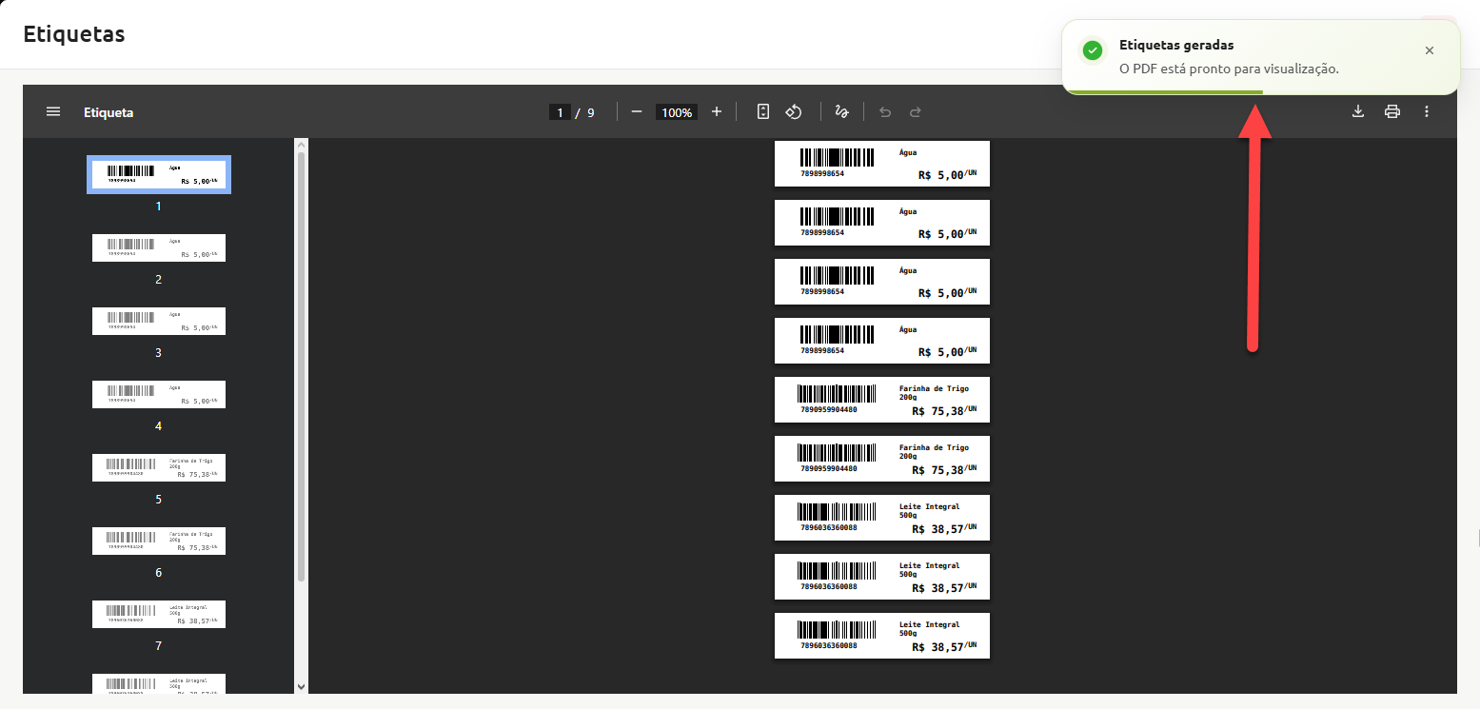Viewport: 1480px width, 709px height.
Task: Click the undo arrow in PDF toolbar
Action: point(885,112)
